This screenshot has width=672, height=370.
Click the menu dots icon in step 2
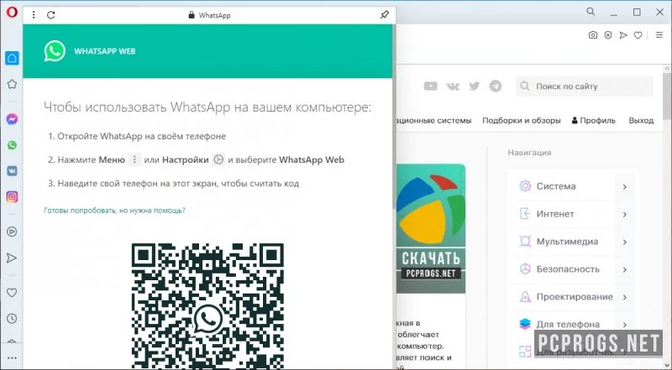click(x=134, y=159)
